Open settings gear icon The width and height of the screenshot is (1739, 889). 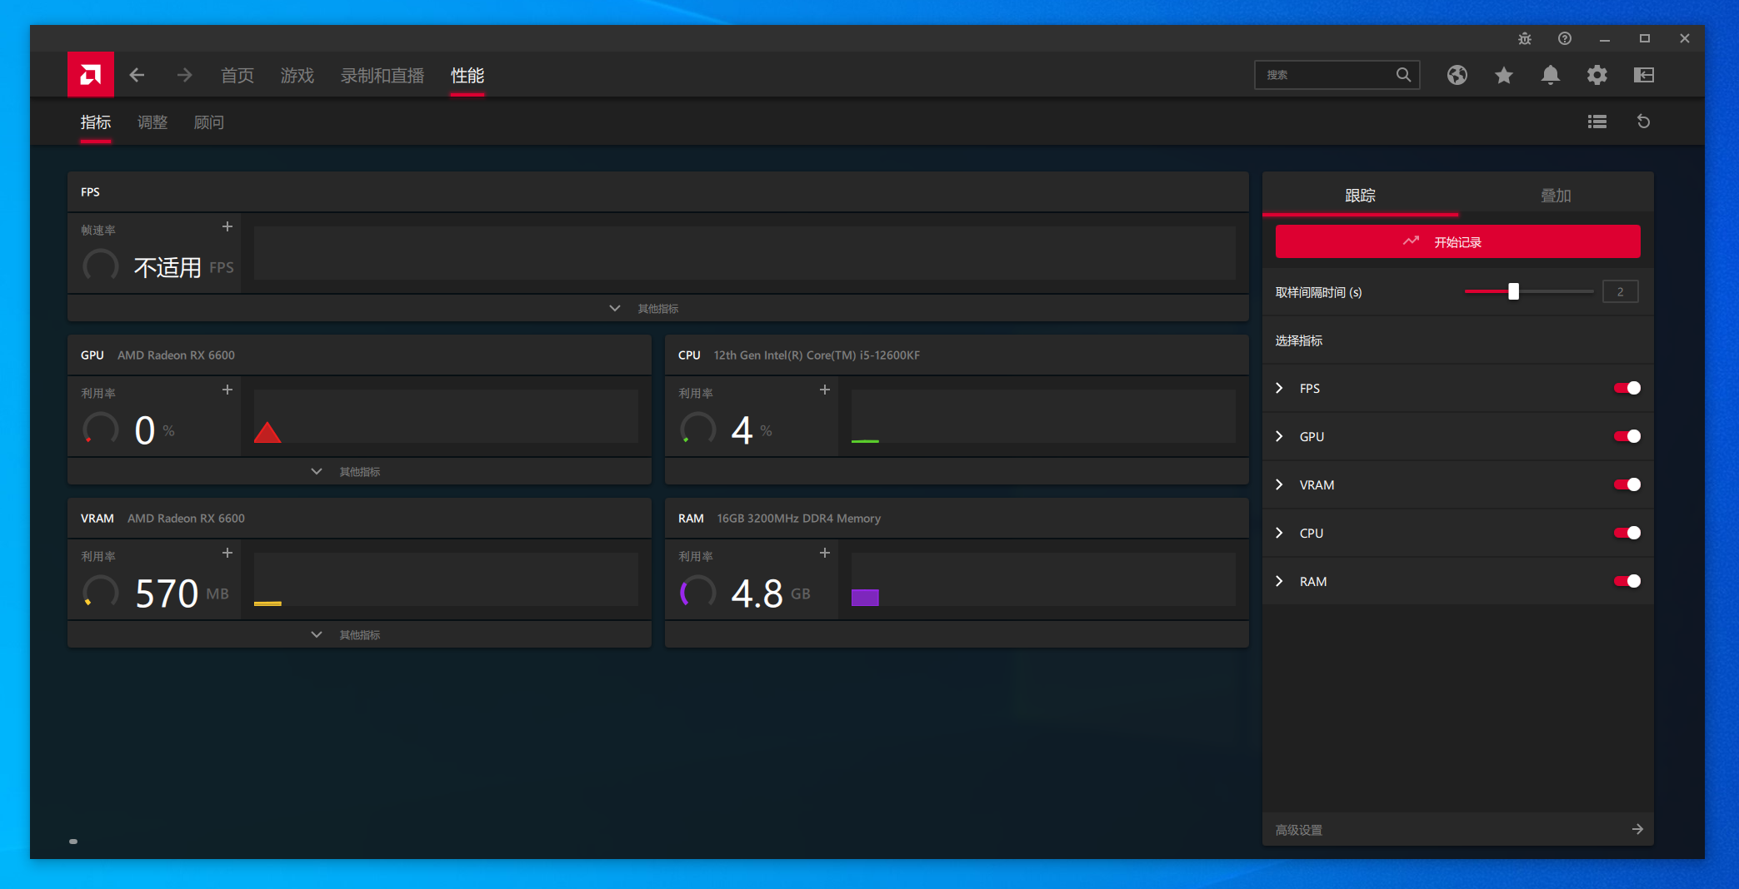tap(1597, 76)
